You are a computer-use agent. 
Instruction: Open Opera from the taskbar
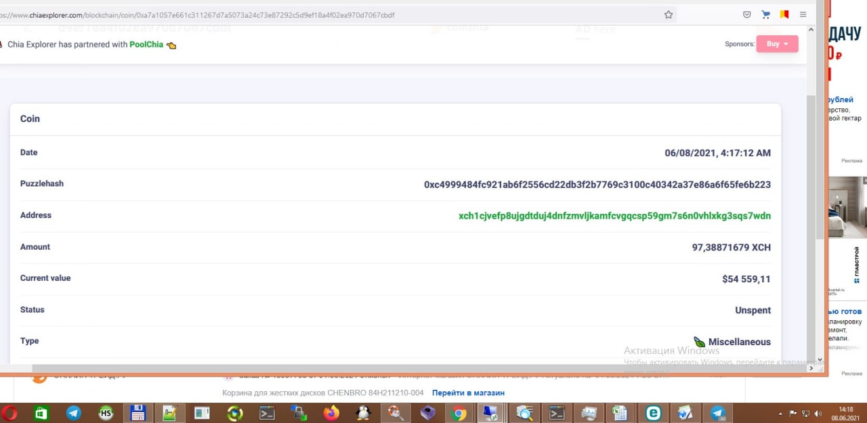point(10,413)
